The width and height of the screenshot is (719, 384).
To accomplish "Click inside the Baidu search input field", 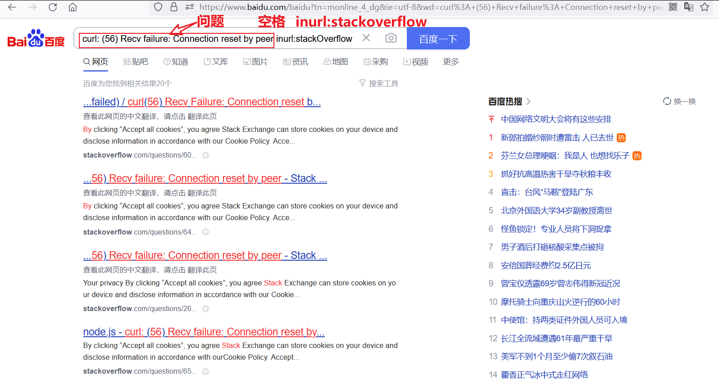I will pyautogui.click(x=221, y=39).
